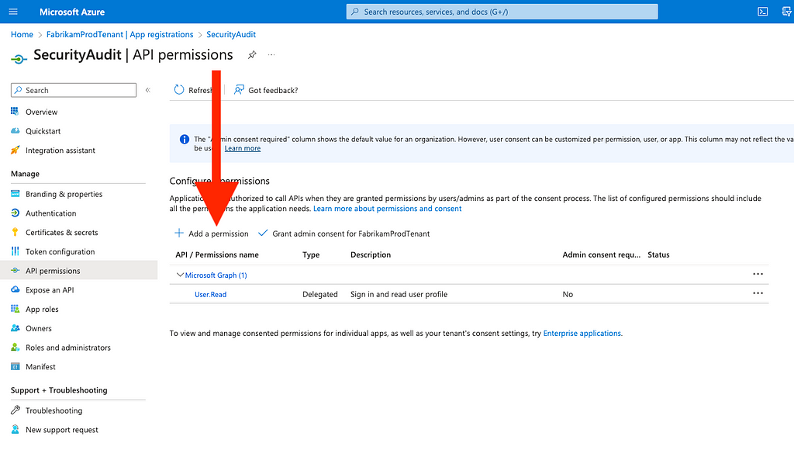The width and height of the screenshot is (794, 450).
Task: Select API permissions menu item
Action: tap(79, 271)
